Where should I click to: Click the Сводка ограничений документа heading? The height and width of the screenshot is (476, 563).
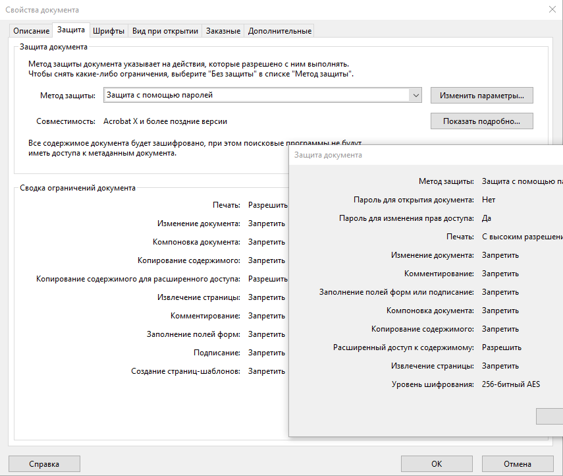pyautogui.click(x=78, y=188)
